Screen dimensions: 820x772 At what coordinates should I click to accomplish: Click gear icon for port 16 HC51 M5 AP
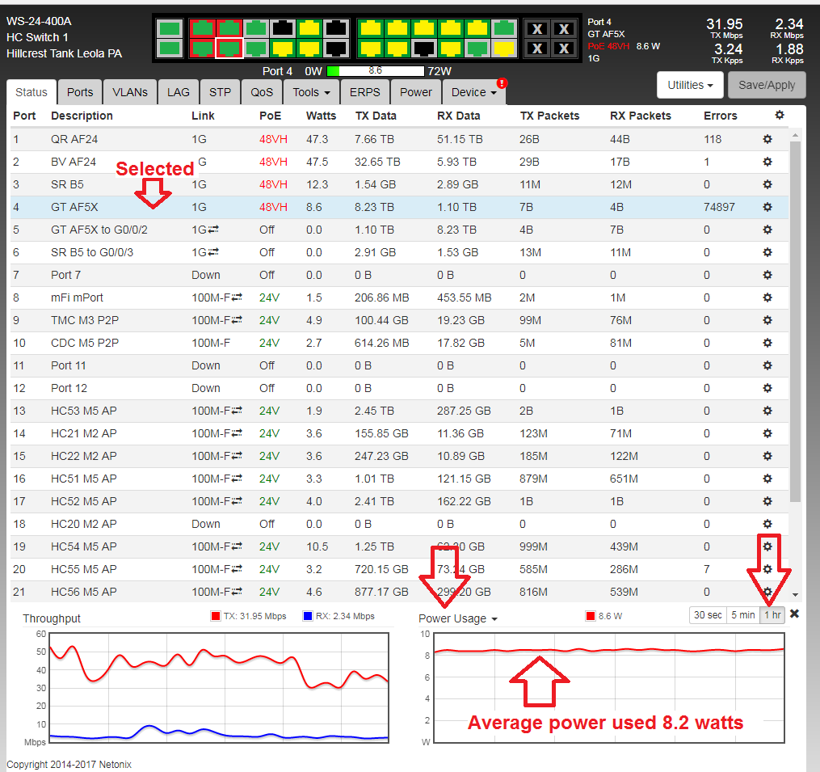767,479
